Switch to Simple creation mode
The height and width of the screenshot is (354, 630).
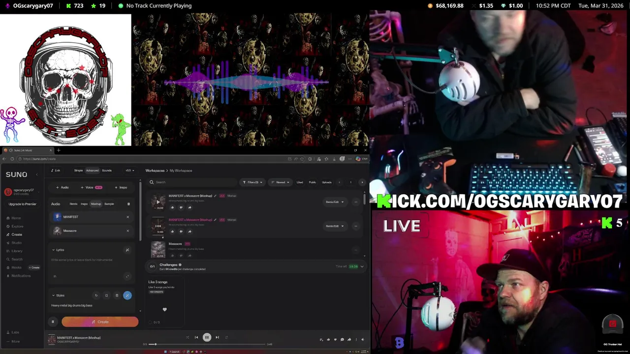[x=78, y=171]
